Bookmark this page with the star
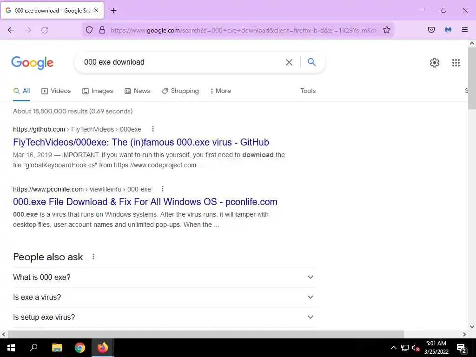Viewport: 476px width, 357px height. 386,30
